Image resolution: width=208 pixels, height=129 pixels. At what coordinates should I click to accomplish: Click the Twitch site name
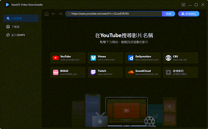tap(102, 71)
